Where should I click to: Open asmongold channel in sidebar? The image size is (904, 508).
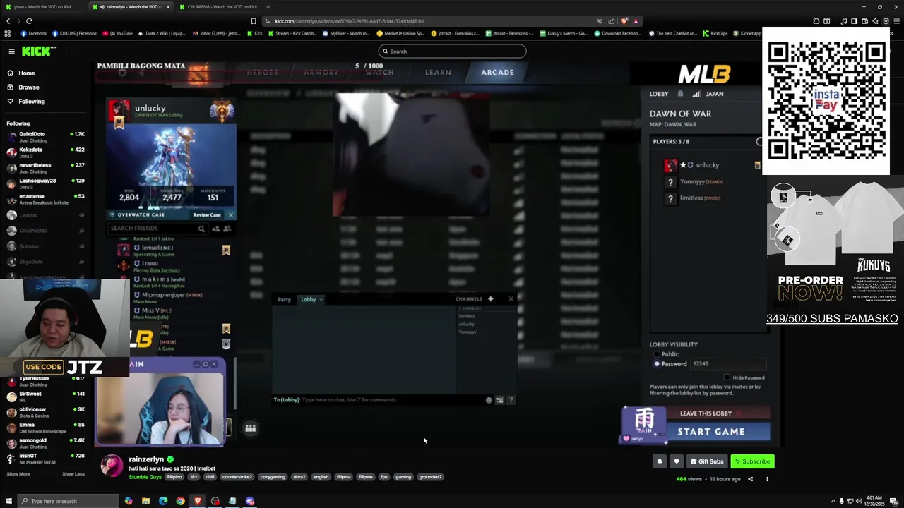45,443
